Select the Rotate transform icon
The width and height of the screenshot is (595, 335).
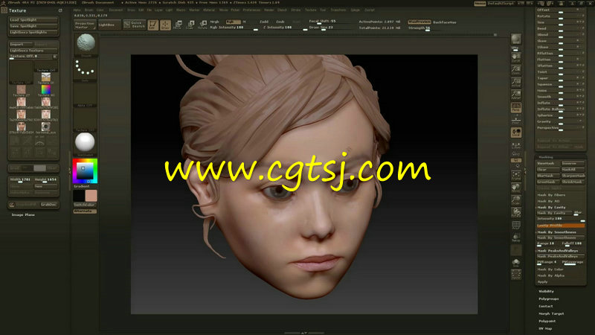[x=202, y=25]
